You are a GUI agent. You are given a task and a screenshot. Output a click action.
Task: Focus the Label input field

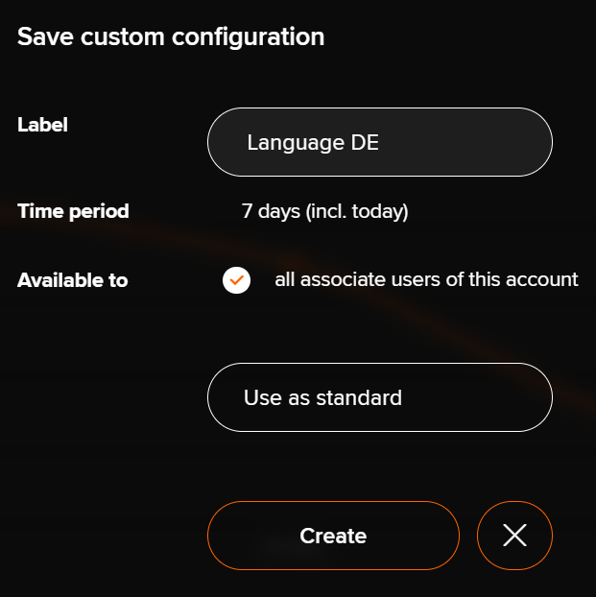tap(380, 142)
